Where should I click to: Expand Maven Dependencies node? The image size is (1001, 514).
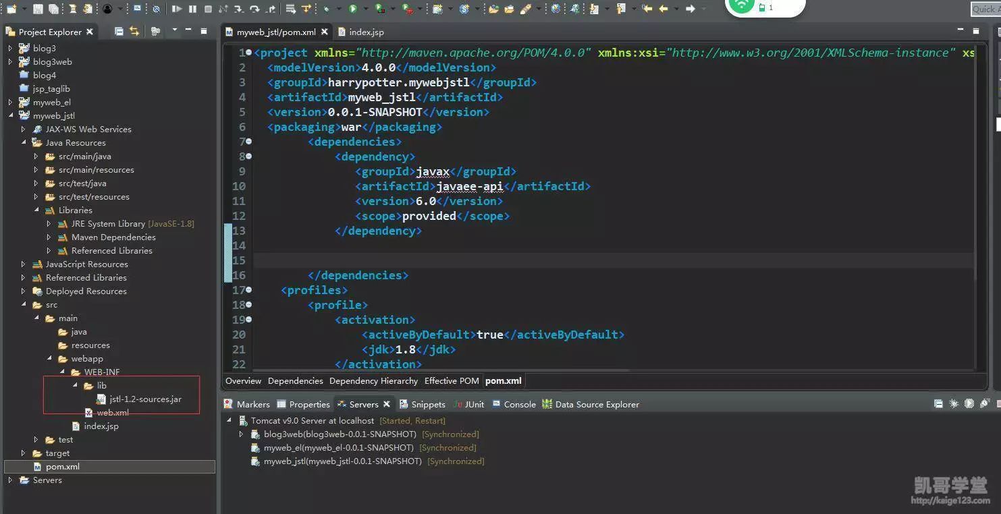(49, 237)
